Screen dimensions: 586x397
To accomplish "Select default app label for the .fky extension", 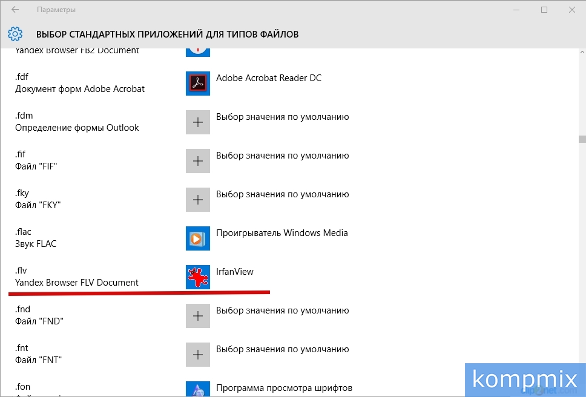I will [x=283, y=195].
